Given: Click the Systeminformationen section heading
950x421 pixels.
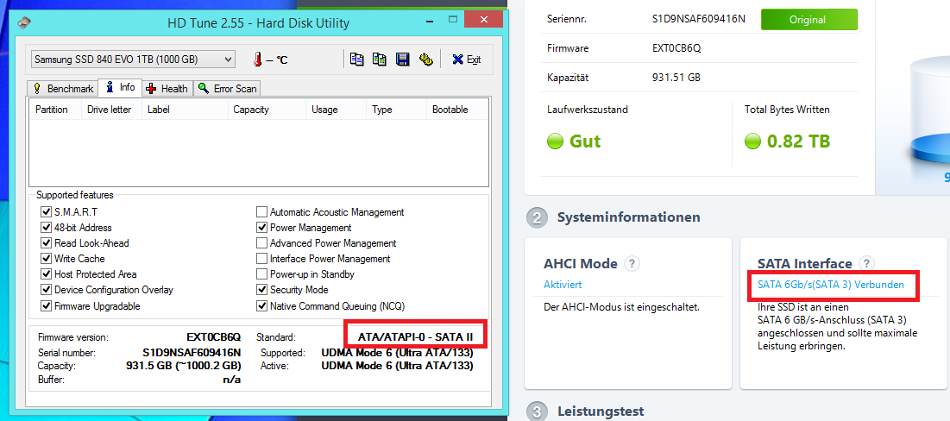Looking at the screenshot, I should pyautogui.click(x=629, y=217).
